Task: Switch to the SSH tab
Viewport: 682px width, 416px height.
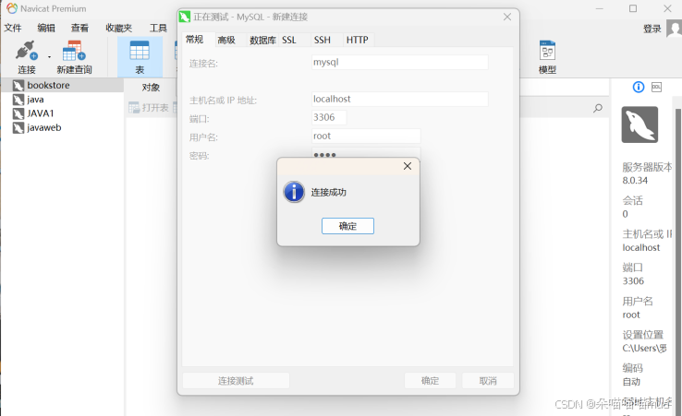Action: (x=322, y=40)
